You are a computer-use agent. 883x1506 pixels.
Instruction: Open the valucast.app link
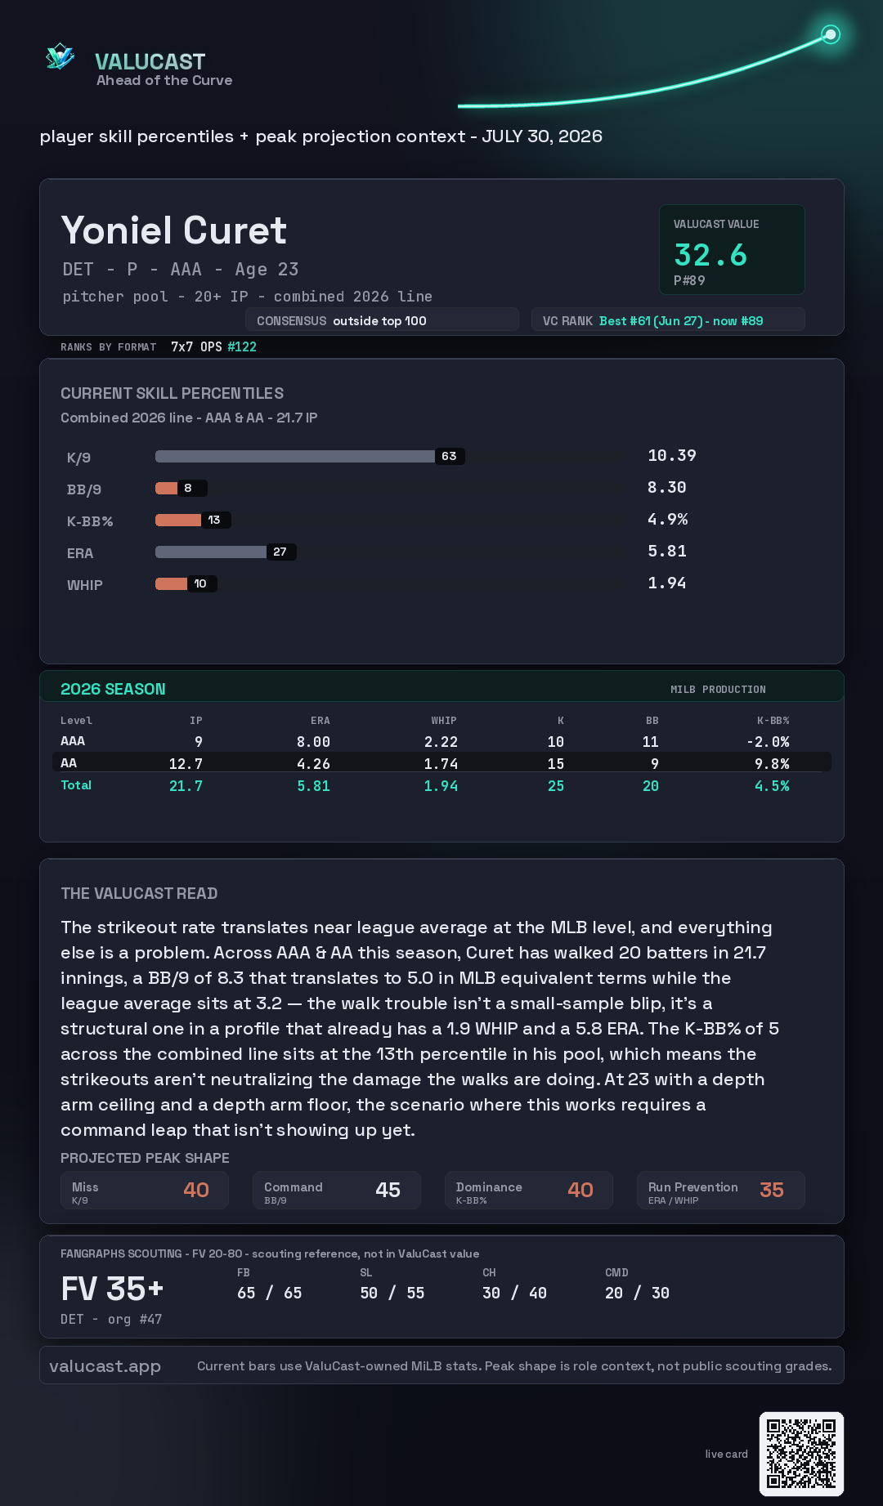click(105, 1366)
